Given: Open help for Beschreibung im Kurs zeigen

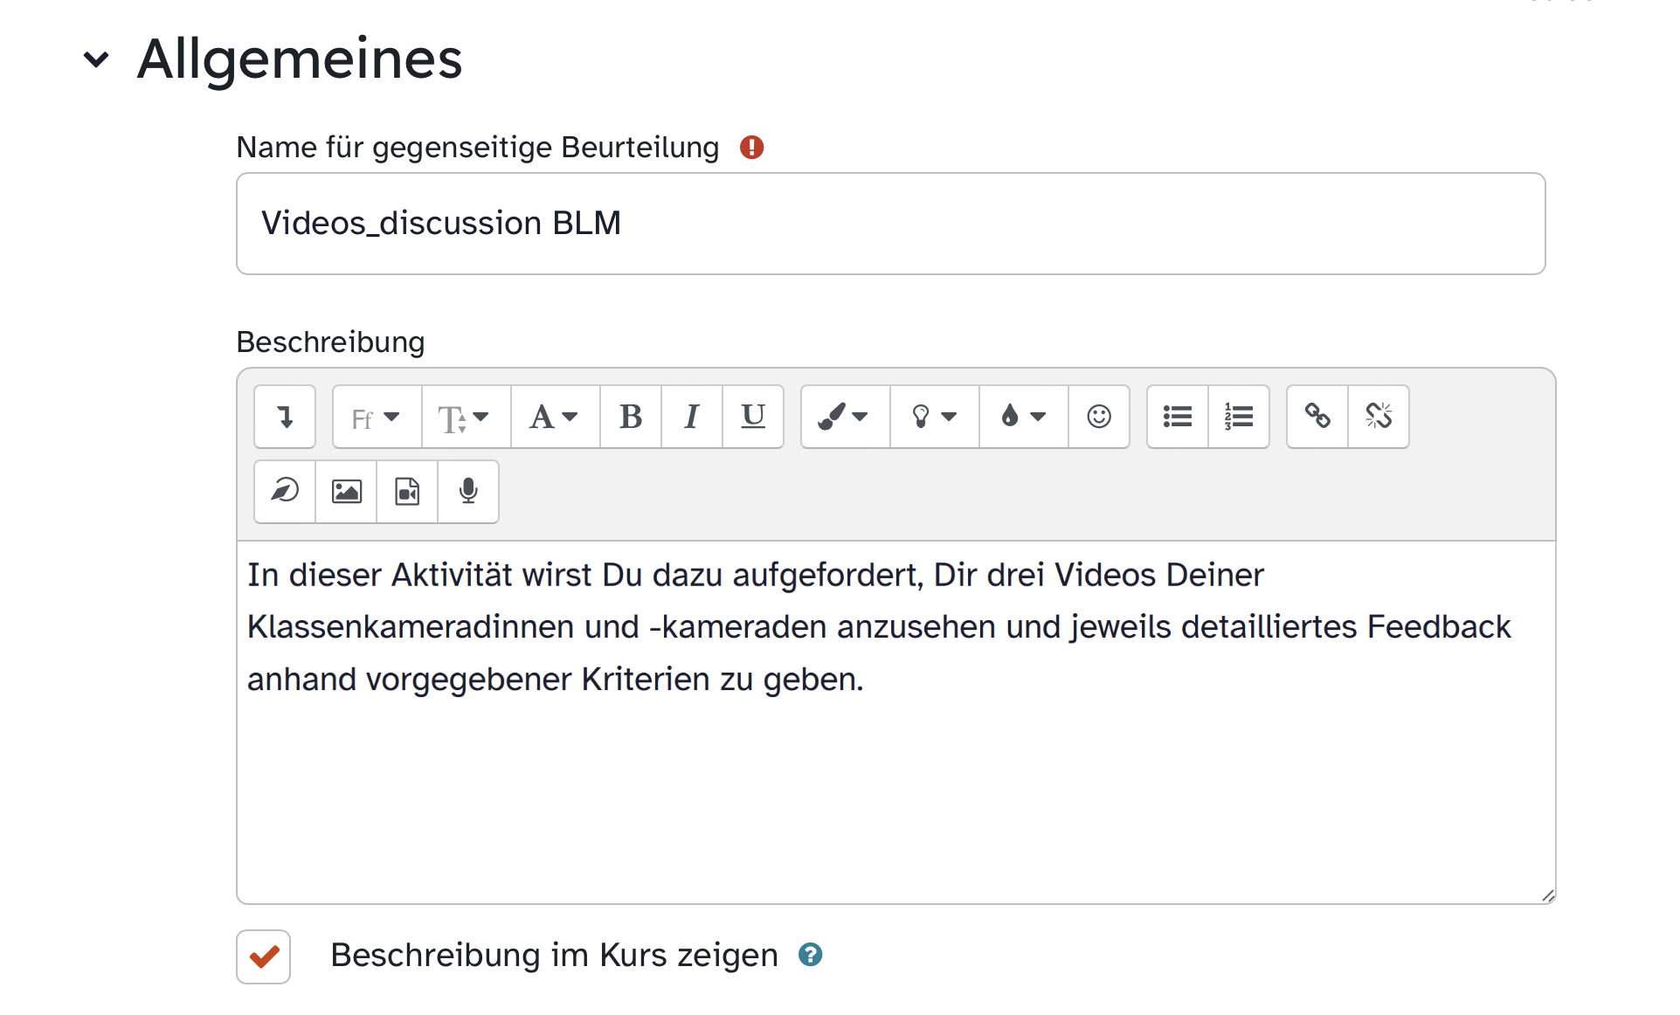Looking at the screenshot, I should pyautogui.click(x=810, y=955).
